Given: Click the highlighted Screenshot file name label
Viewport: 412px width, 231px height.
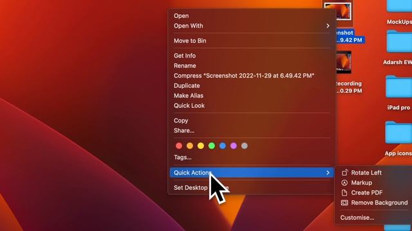Looking at the screenshot, I should (x=350, y=37).
